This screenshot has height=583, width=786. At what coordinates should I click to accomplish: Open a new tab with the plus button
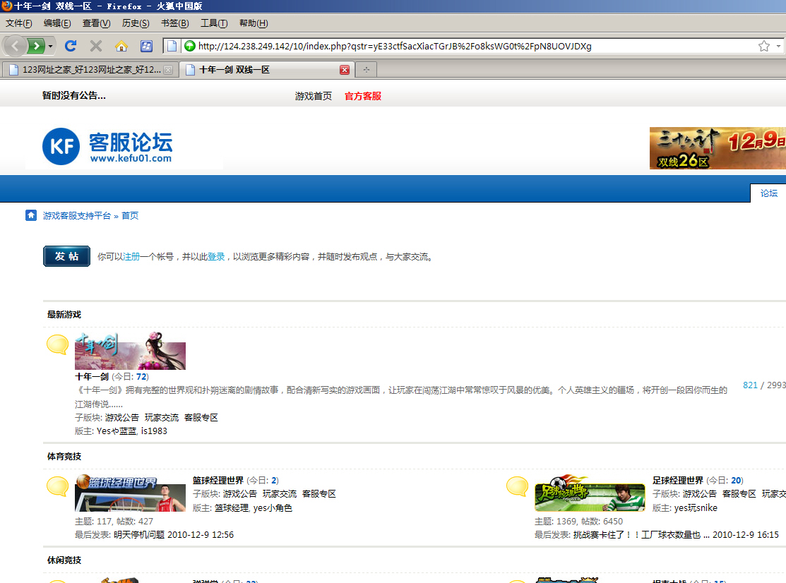pos(367,70)
